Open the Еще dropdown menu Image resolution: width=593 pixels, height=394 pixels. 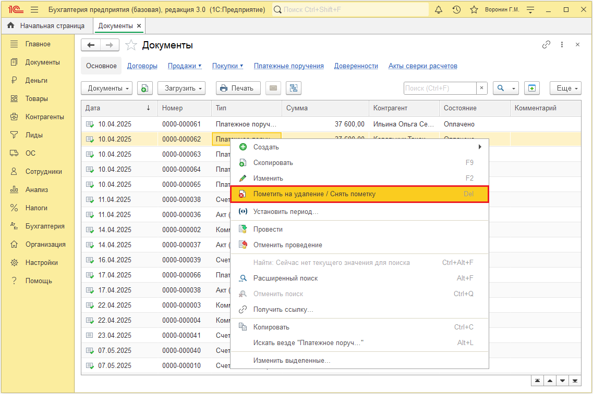tap(565, 88)
